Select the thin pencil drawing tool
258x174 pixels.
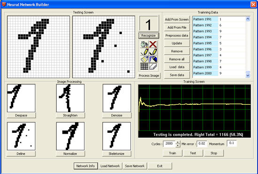click(x=144, y=52)
